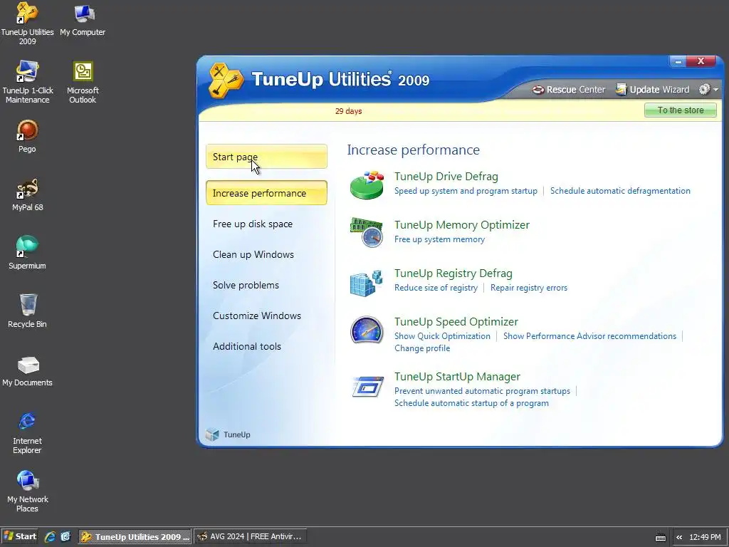
Task: Click the TuneUp Memory Optimizer heading
Action: [461, 224]
